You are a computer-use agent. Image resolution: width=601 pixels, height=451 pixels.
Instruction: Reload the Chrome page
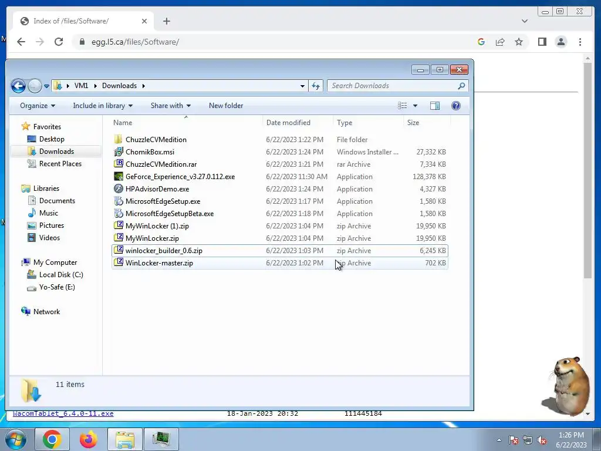[59, 42]
